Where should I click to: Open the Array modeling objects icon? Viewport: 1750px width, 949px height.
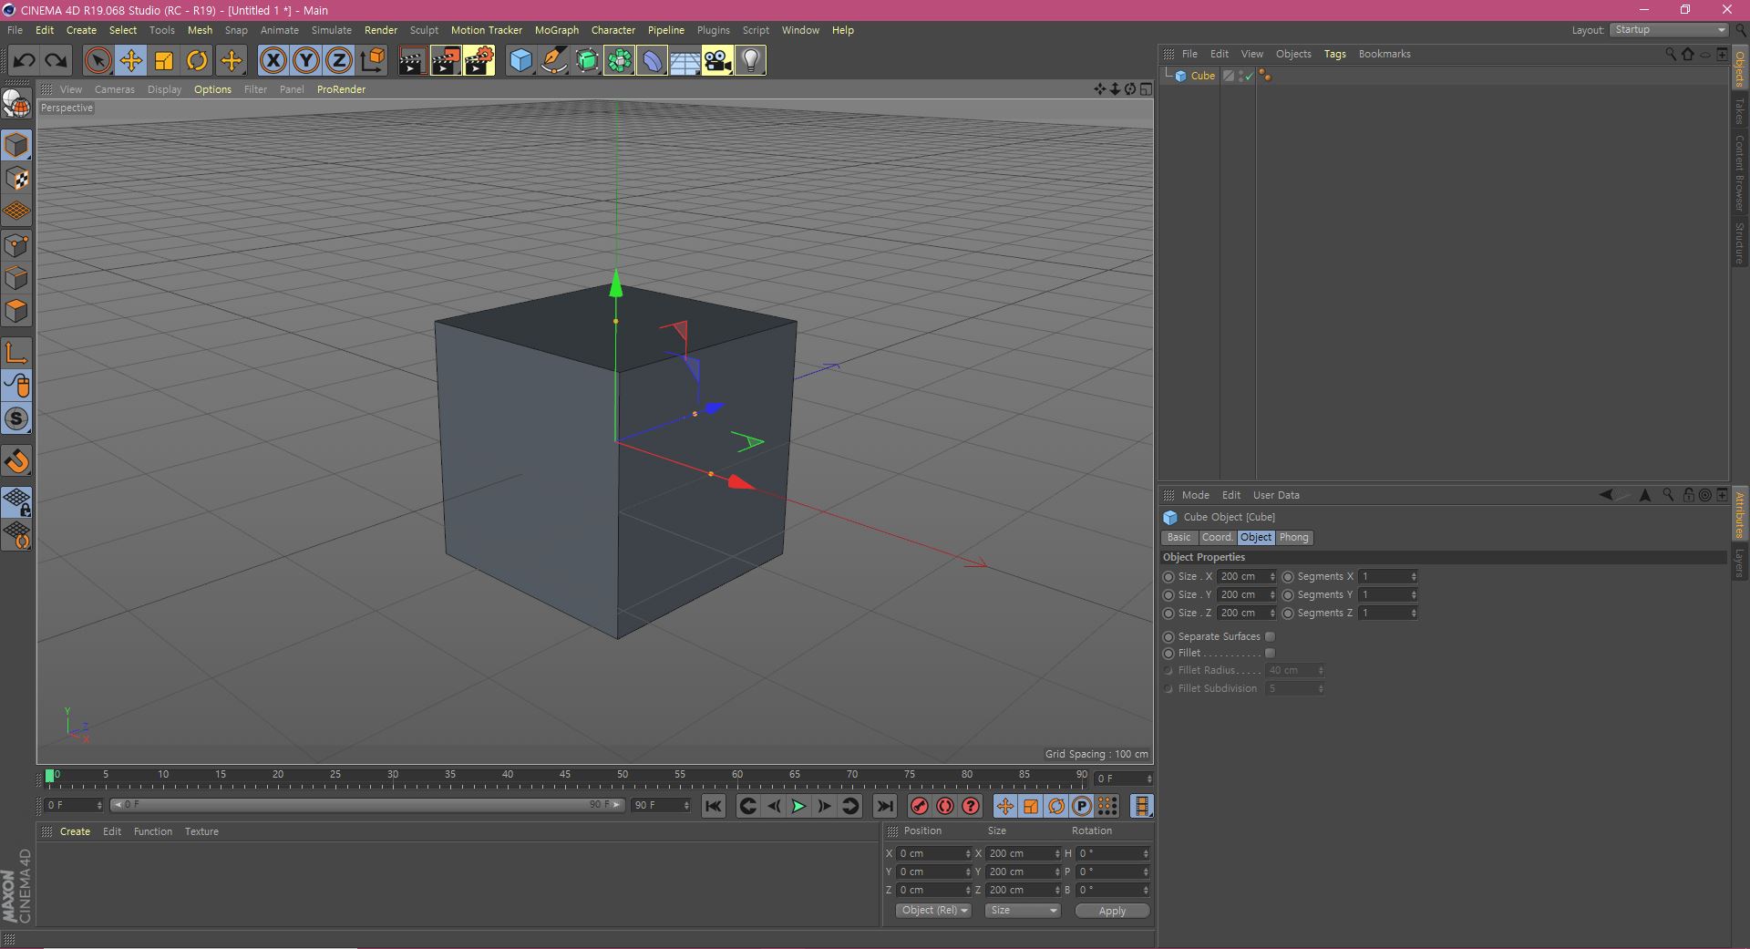pyautogui.click(x=619, y=61)
